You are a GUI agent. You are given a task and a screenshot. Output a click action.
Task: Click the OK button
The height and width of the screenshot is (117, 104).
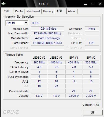(x=93, y=112)
